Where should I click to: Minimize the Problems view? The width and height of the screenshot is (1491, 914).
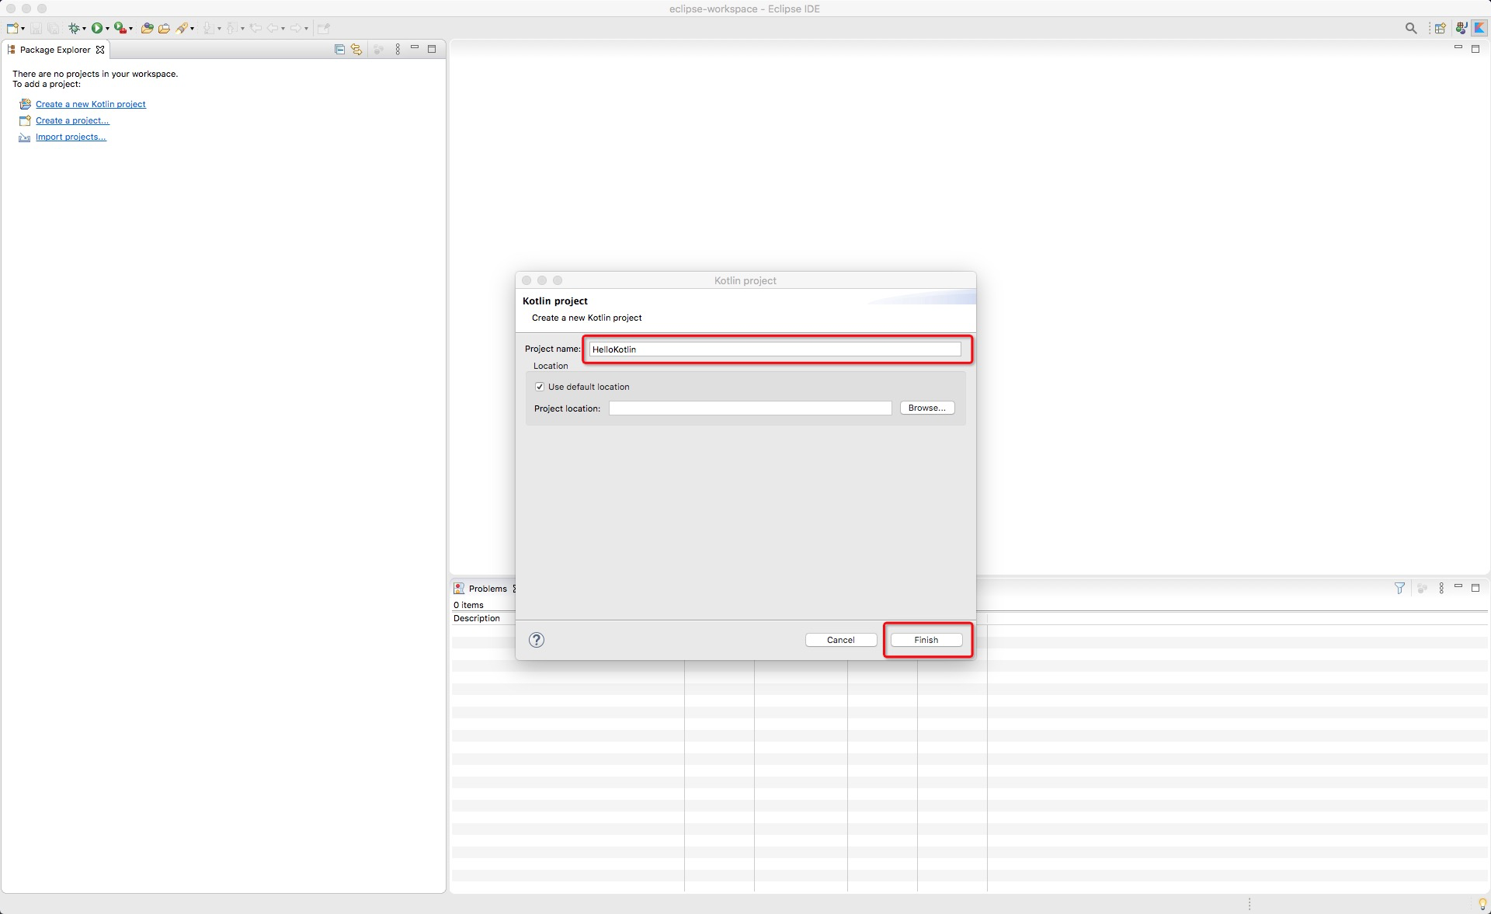1458,586
